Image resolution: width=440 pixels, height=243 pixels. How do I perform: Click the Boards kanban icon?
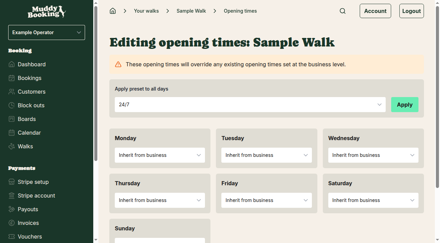pyautogui.click(x=12, y=119)
